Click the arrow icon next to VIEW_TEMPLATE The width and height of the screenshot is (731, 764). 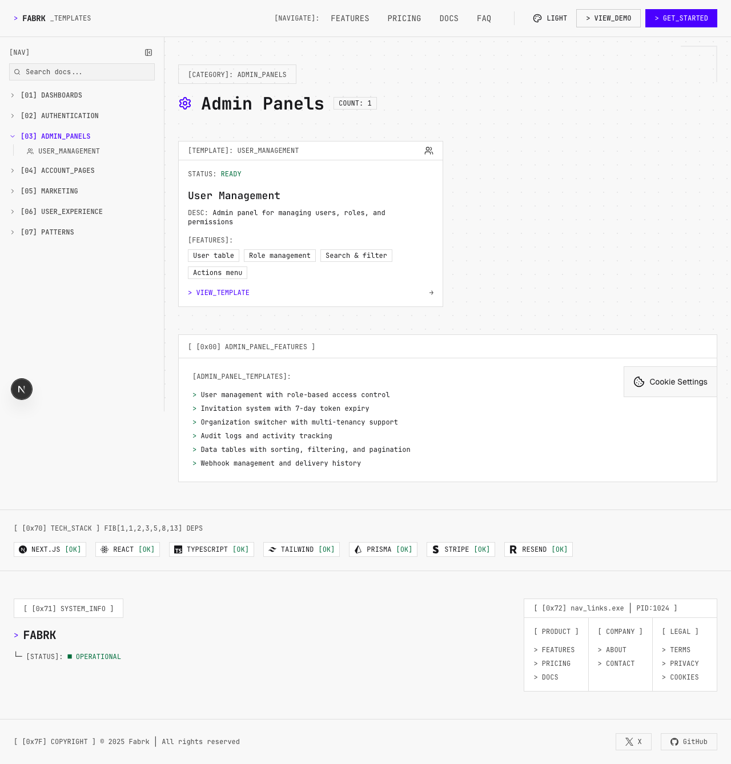pyautogui.click(x=431, y=293)
